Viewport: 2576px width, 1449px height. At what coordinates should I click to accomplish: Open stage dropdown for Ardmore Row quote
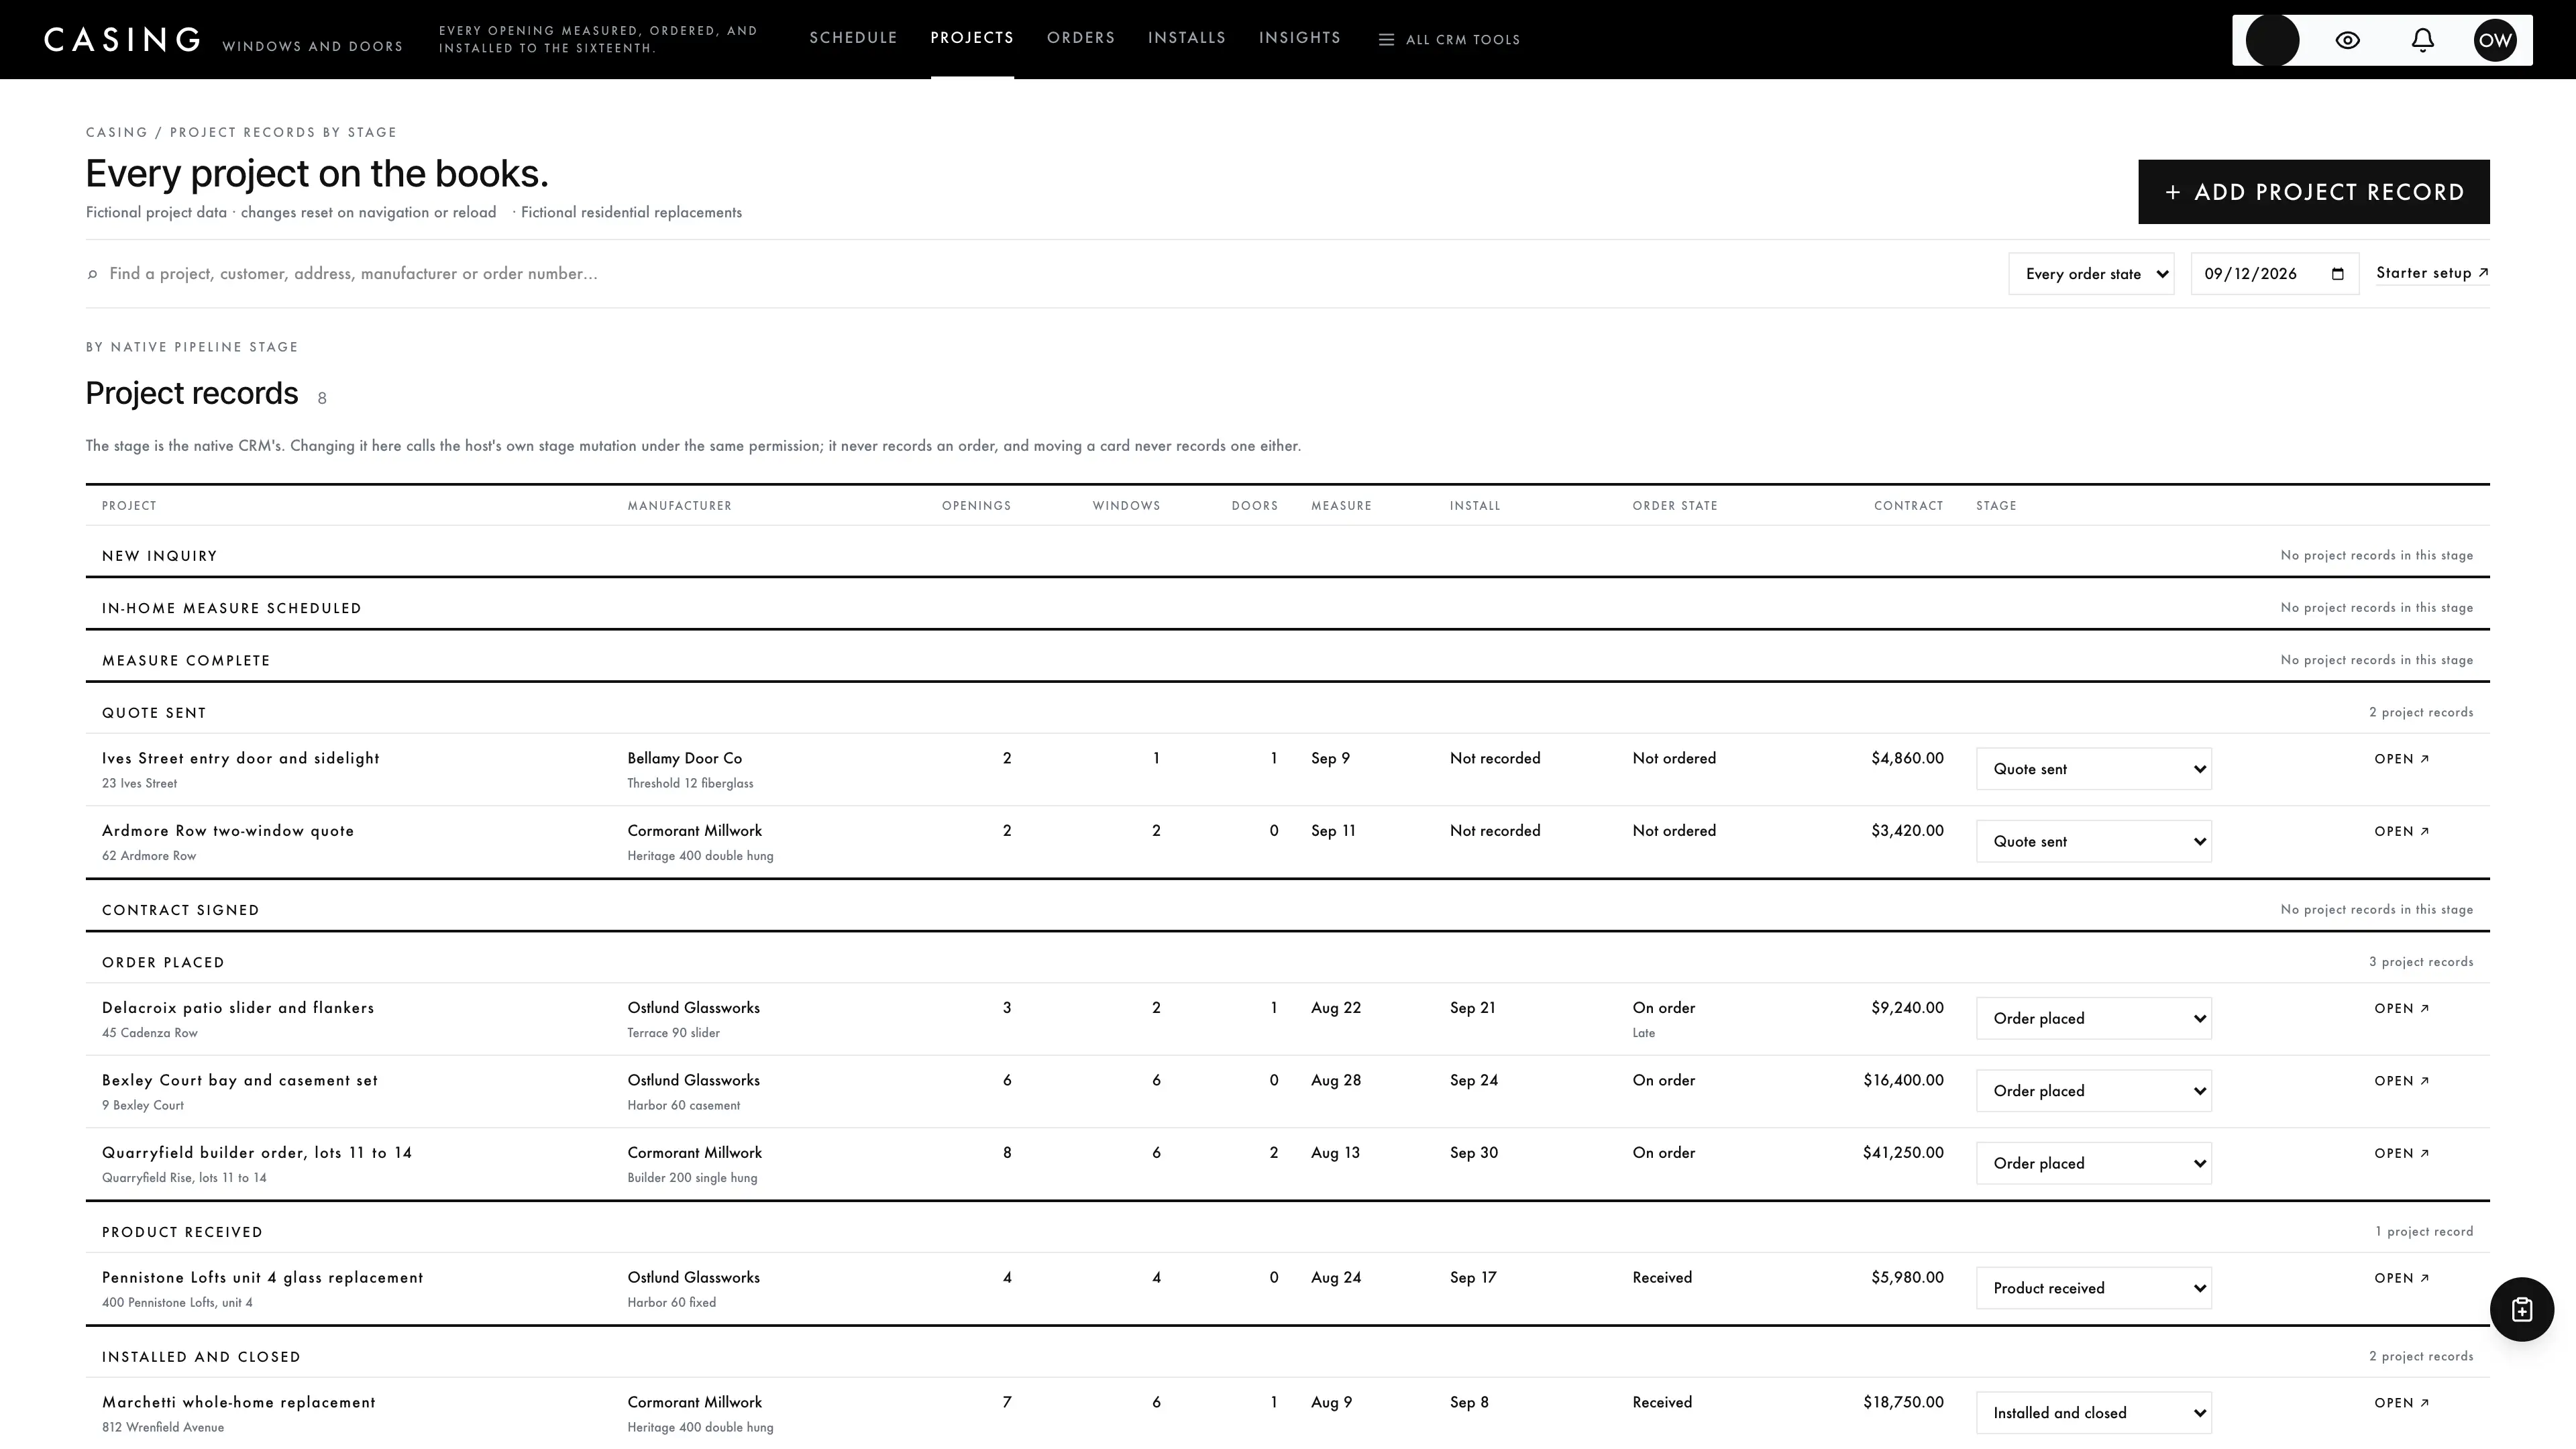(x=2093, y=842)
